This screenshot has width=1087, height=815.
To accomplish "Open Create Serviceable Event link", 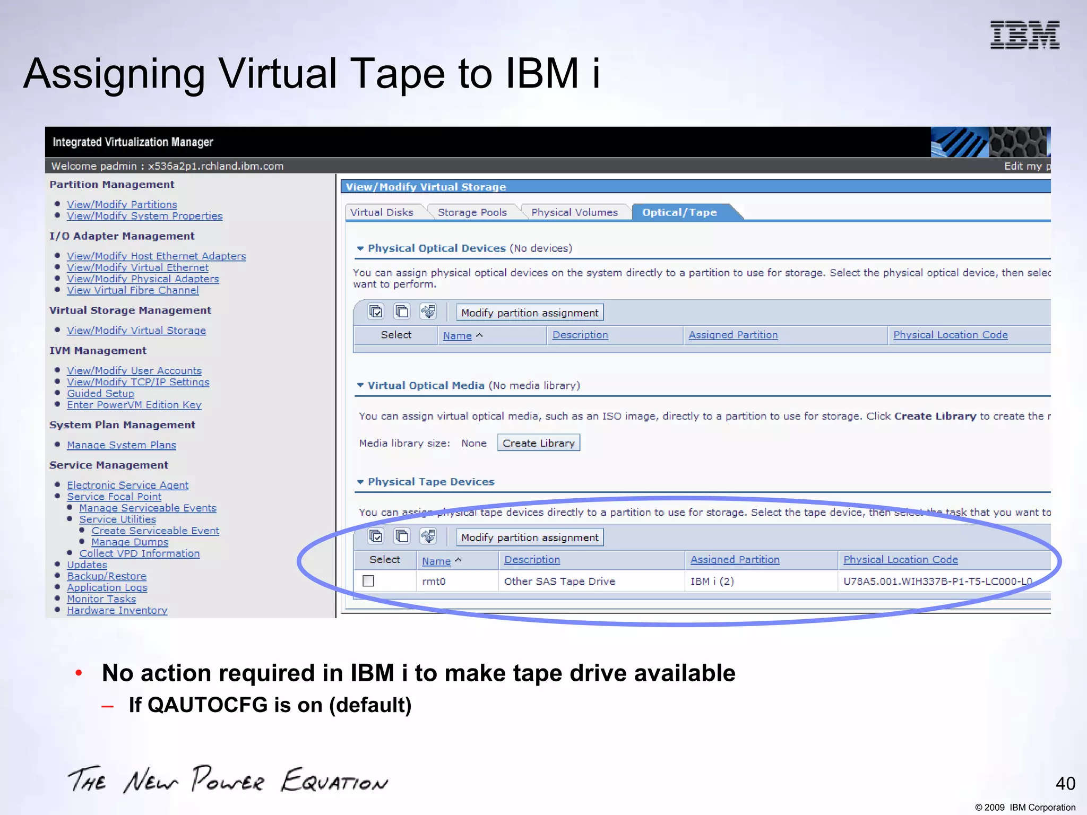I will point(156,531).
